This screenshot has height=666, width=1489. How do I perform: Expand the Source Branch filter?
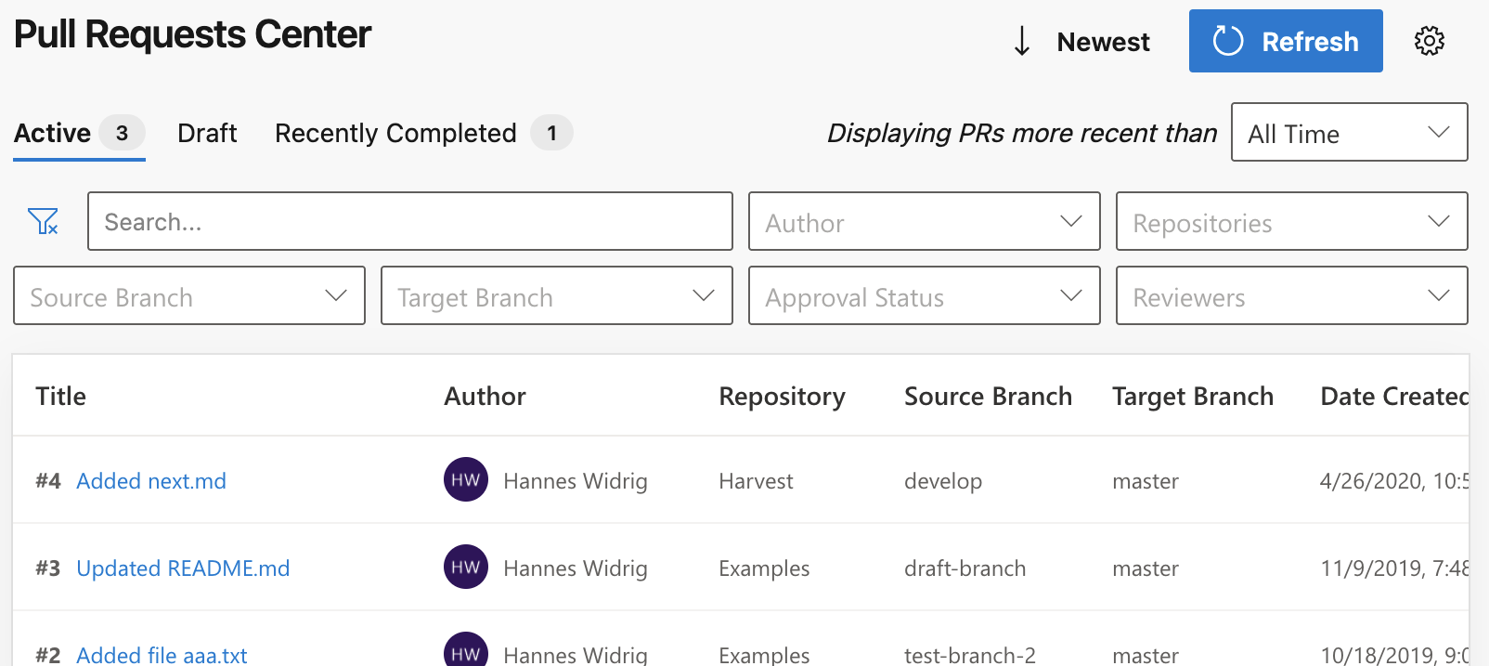coord(188,295)
